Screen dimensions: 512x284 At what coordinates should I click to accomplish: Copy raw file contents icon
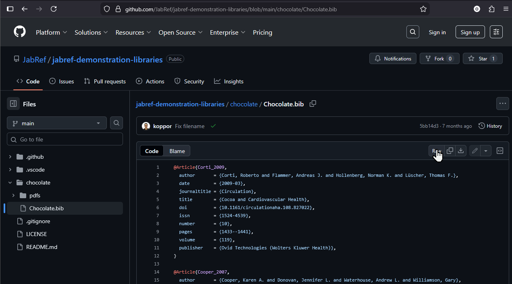click(450, 151)
